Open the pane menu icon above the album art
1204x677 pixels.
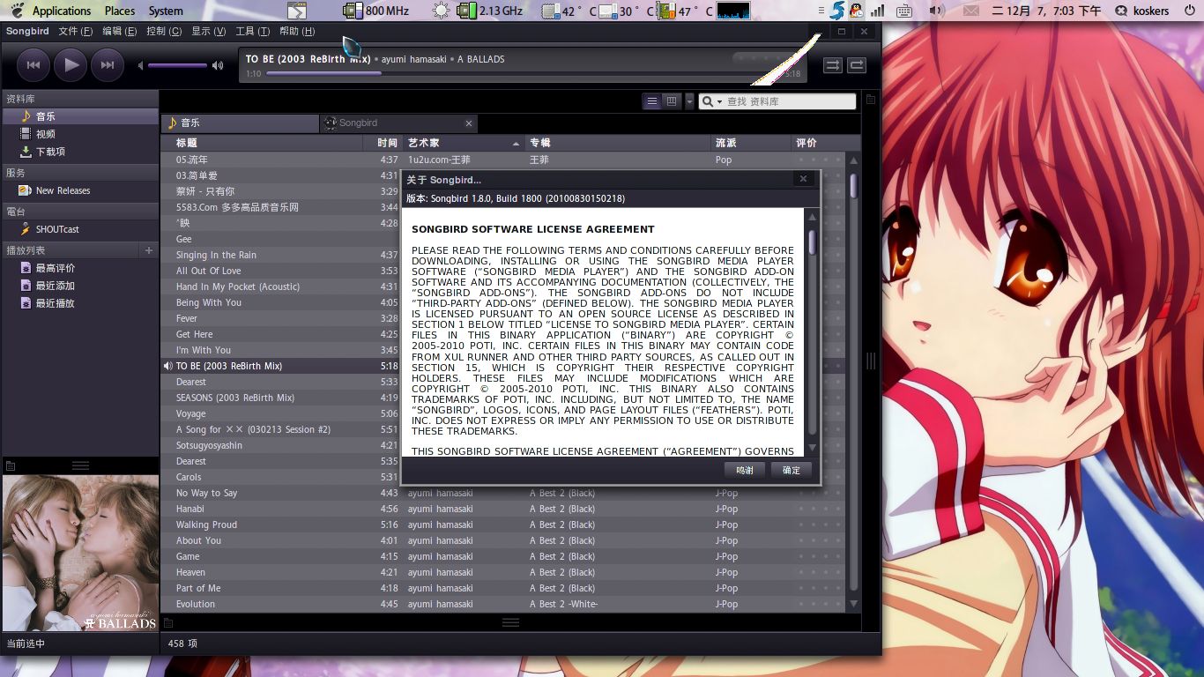pyautogui.click(x=11, y=465)
